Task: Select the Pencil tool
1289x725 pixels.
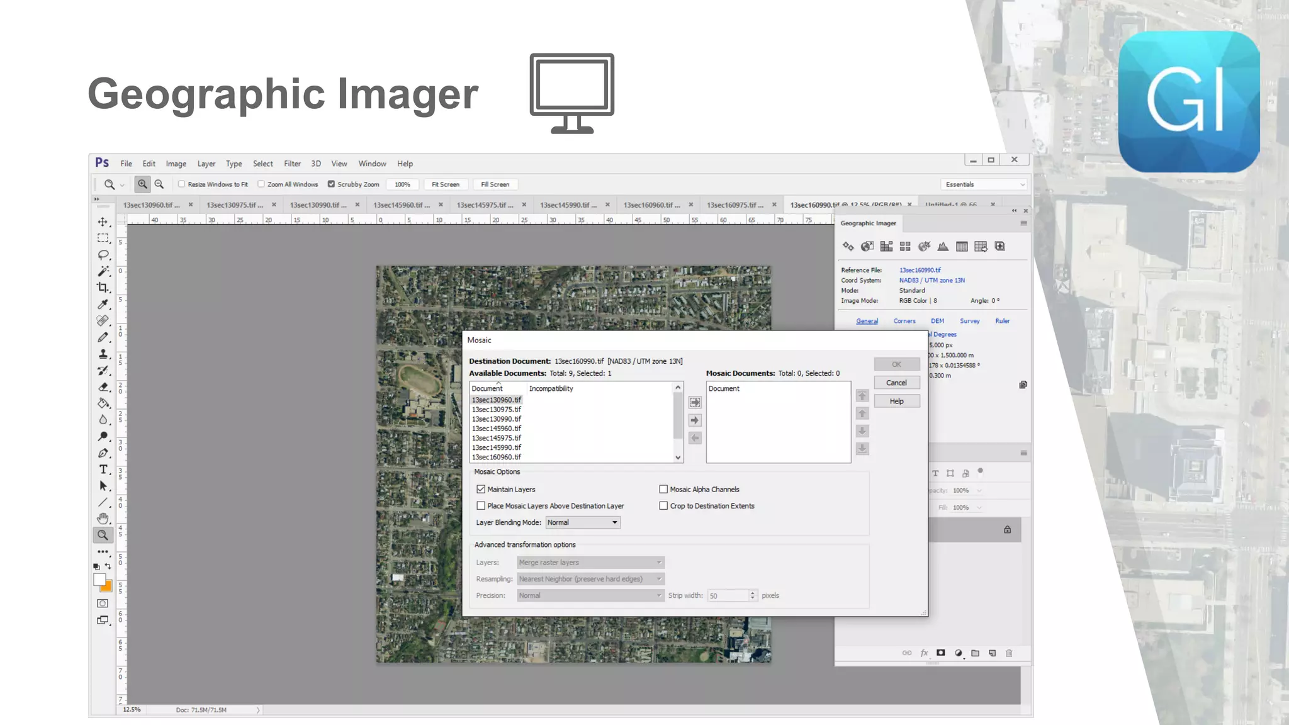Action: (x=103, y=337)
